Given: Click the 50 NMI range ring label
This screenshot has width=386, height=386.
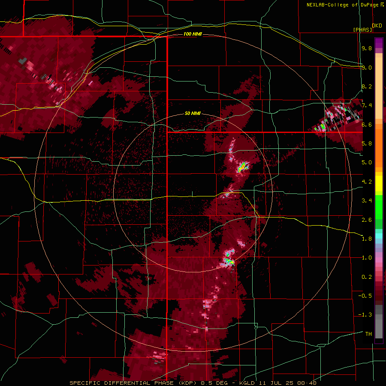Looking at the screenshot, I should pyautogui.click(x=193, y=113).
